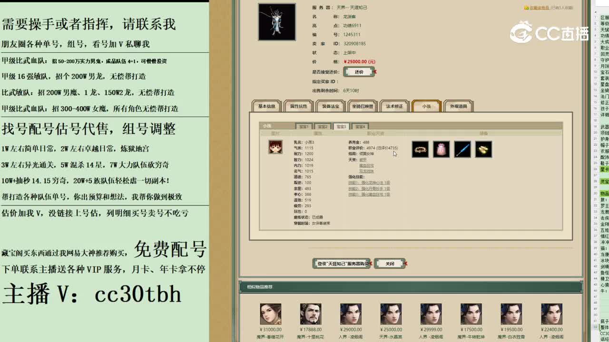Click the character portrait image at top

[x=277, y=22]
